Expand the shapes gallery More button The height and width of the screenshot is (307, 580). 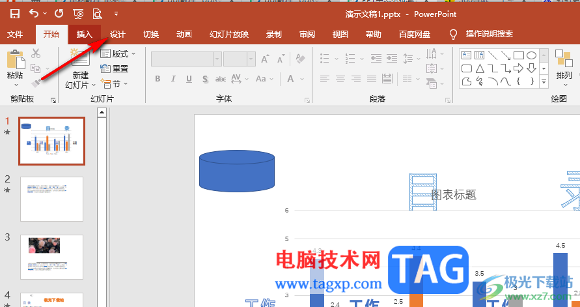tap(544, 81)
